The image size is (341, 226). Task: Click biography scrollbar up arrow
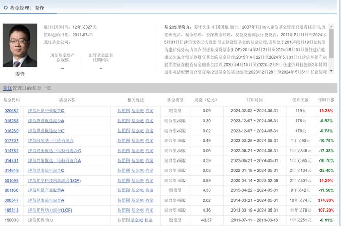[x=331, y=27]
